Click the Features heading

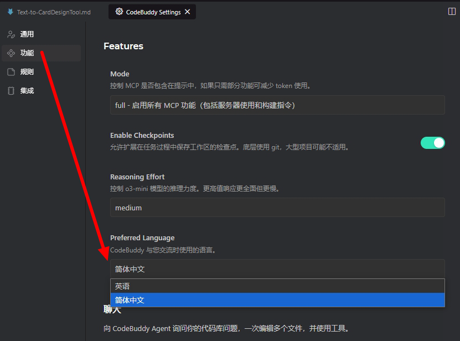123,46
